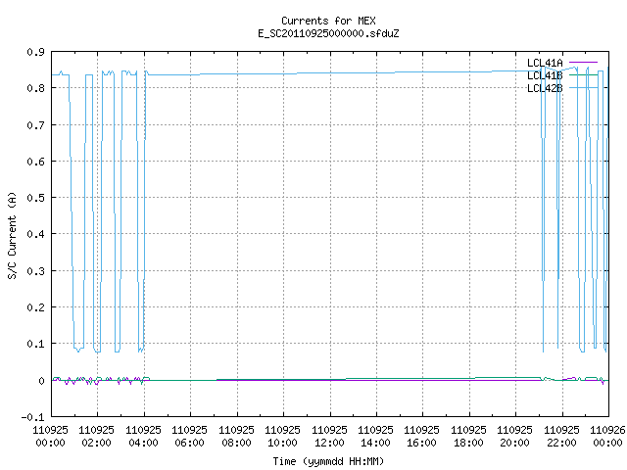
Task: Select the filename text E_SC20110925000000.sfduZ
Action: 328,33
